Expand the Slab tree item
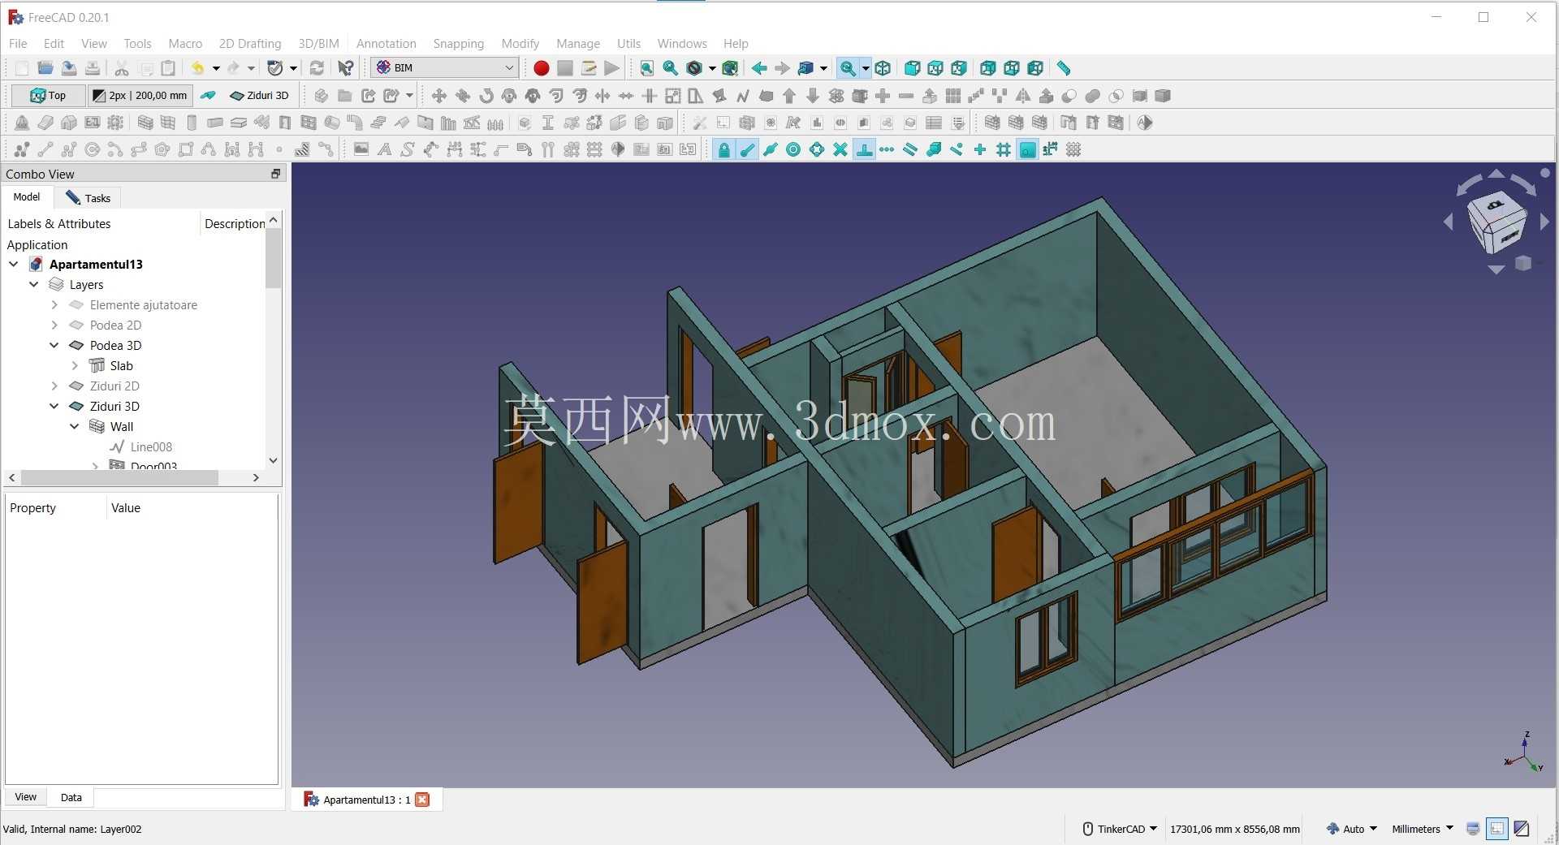Screen dimensions: 1559x845 click(x=75, y=365)
